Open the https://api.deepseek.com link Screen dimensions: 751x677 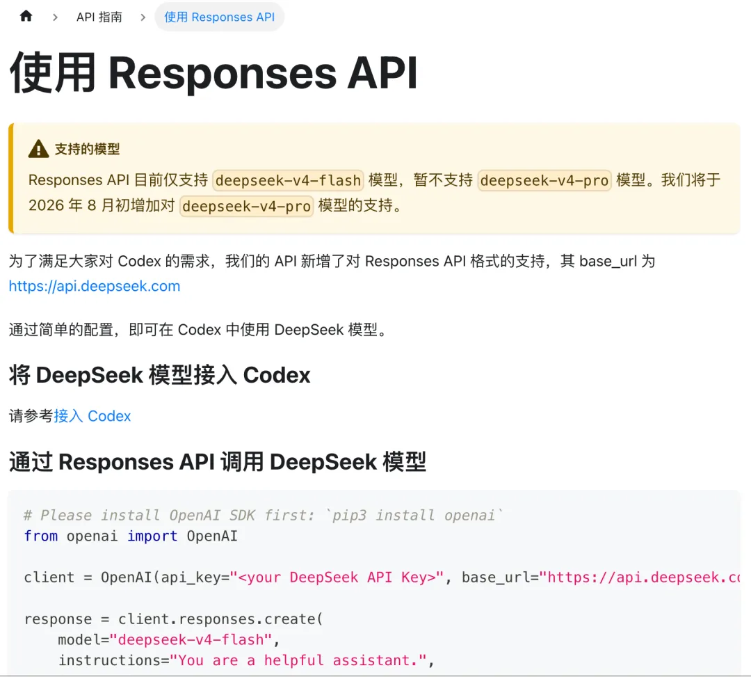coord(95,286)
